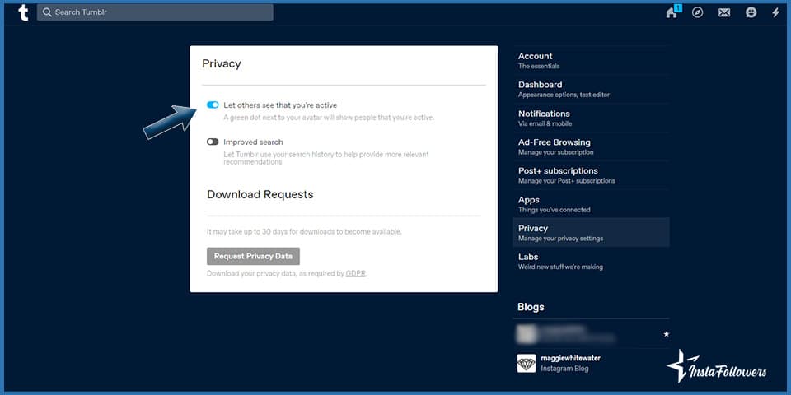Click the Tumblr logo icon
This screenshot has height=395, width=791.
coord(22,12)
